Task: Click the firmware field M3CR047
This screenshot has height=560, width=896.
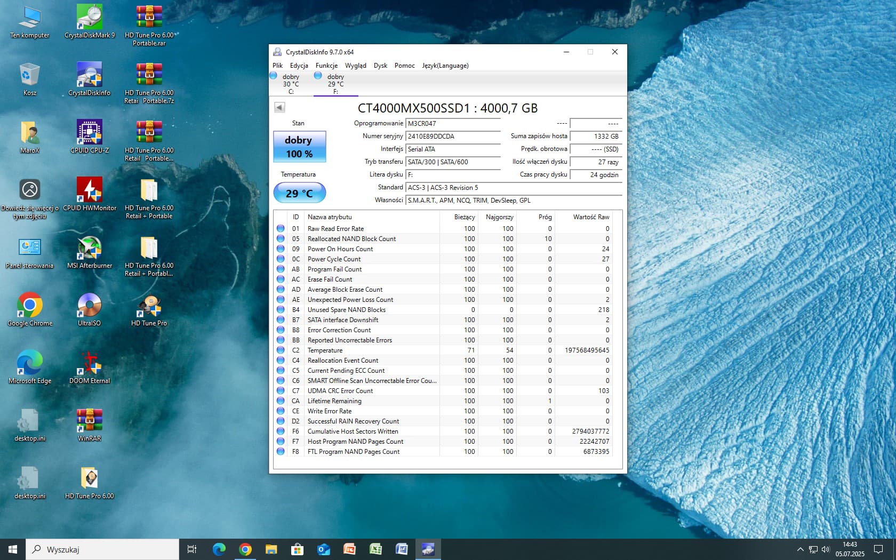Action: 453,124
